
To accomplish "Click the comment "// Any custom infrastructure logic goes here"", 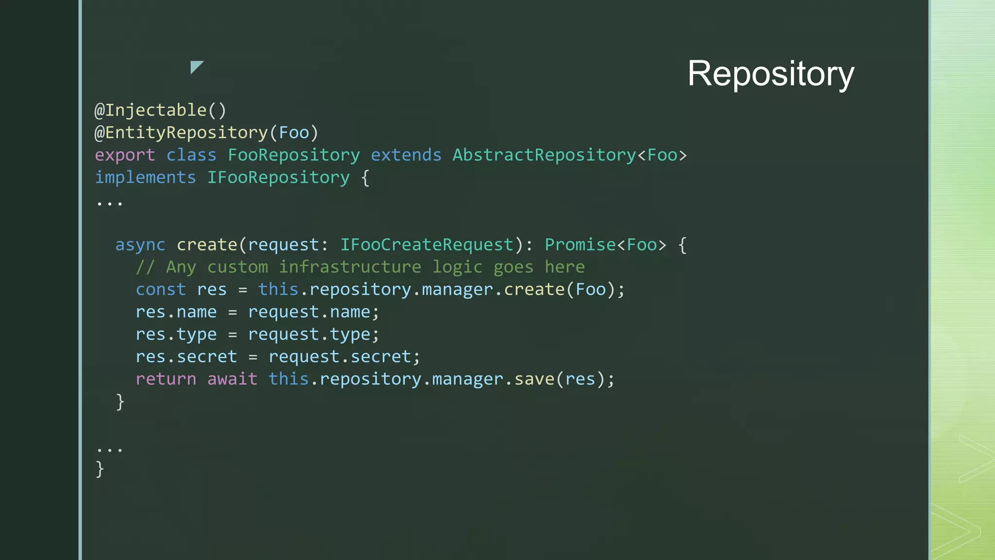I will pyautogui.click(x=360, y=267).
